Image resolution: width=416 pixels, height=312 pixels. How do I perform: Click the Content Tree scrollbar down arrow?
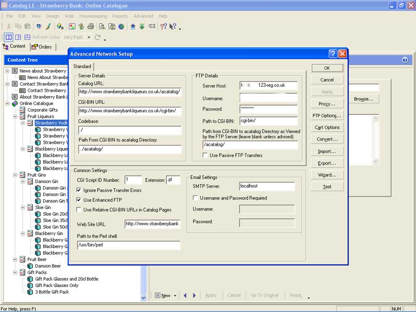click(144, 298)
